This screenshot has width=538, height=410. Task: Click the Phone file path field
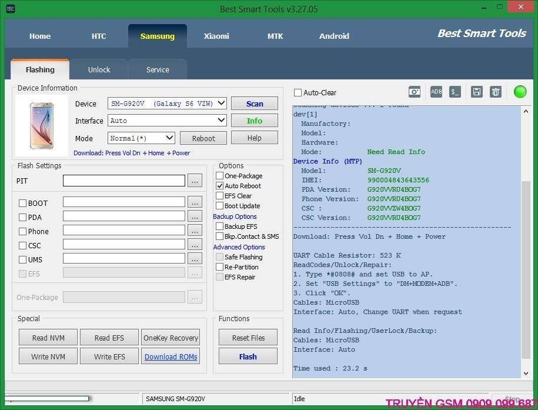pos(124,231)
